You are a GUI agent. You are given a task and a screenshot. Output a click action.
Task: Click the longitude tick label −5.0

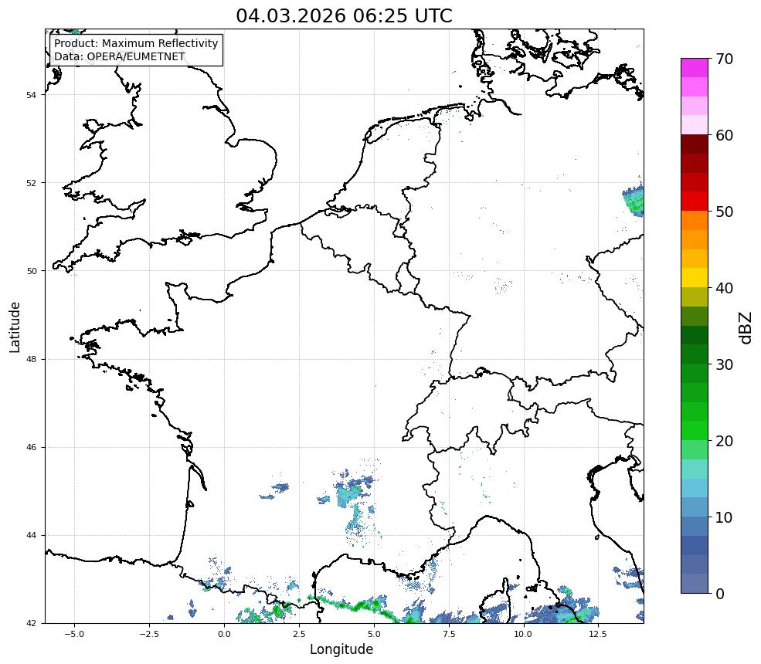74,634
